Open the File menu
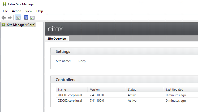198x112 pixels. click(5, 11)
